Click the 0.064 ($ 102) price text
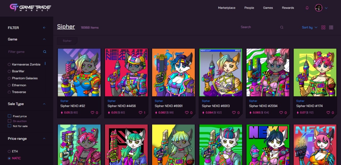Image resolution: width=341 pixels, height=165 pixels. 214,113
